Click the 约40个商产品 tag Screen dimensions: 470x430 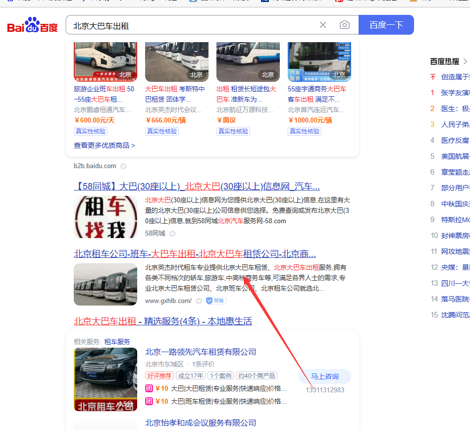(x=257, y=375)
